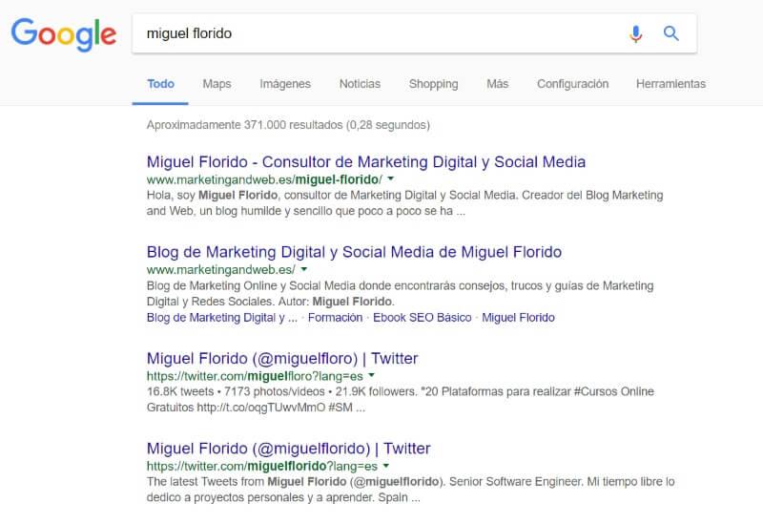Open the Formación sitelink
This screenshot has height=524, width=763.
coord(336,318)
